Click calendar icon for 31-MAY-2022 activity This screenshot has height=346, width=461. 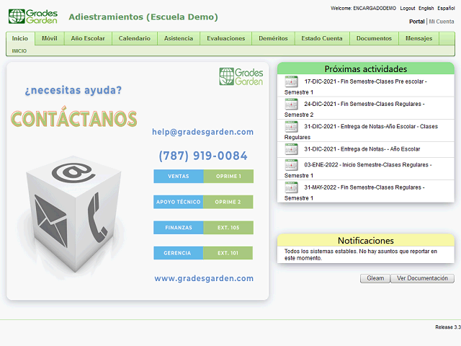[x=291, y=187]
